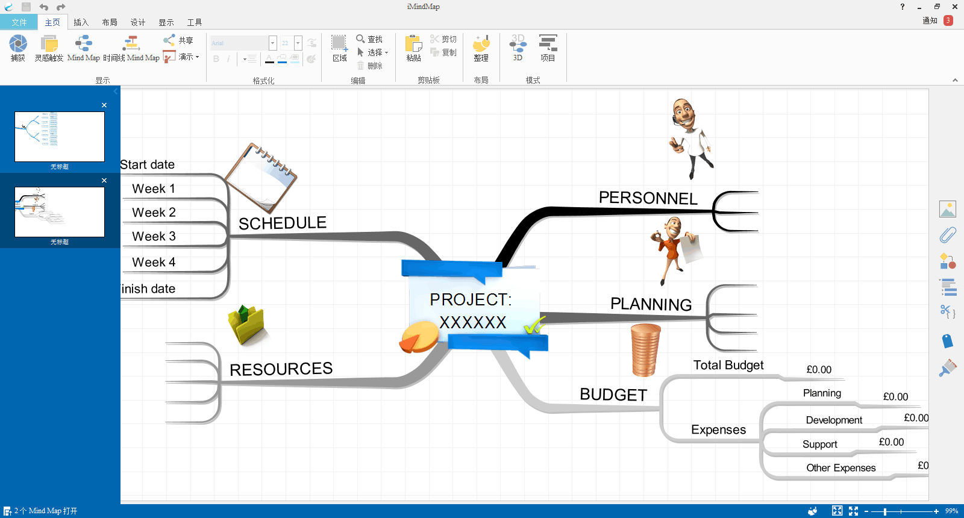
Task: Open the font size dropdown arrow
Action: 298,43
